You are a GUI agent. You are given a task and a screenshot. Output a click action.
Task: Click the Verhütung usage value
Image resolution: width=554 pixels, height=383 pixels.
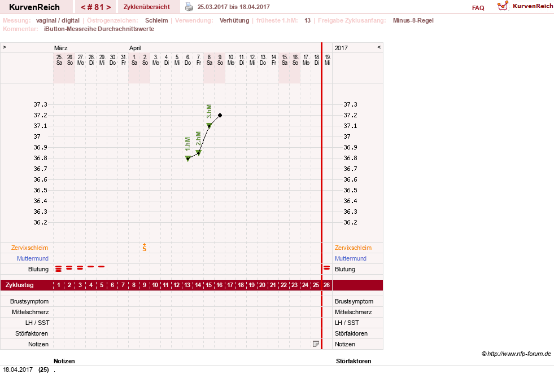tap(234, 20)
